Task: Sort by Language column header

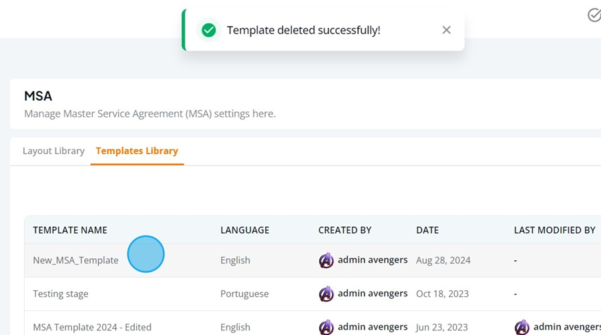Action: coord(245,230)
